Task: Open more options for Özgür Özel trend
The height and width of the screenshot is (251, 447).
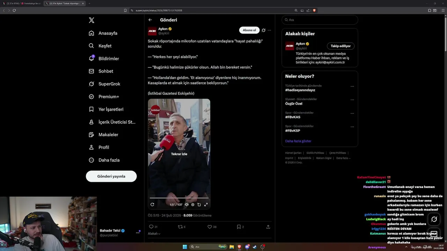Action: coord(352,100)
